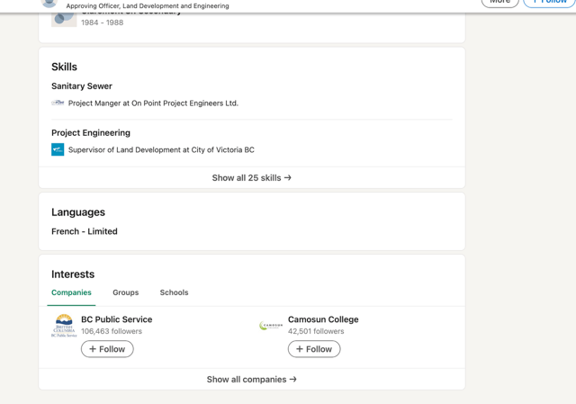
Task: Open the Sanitary Sewer skill
Action: tap(82, 86)
